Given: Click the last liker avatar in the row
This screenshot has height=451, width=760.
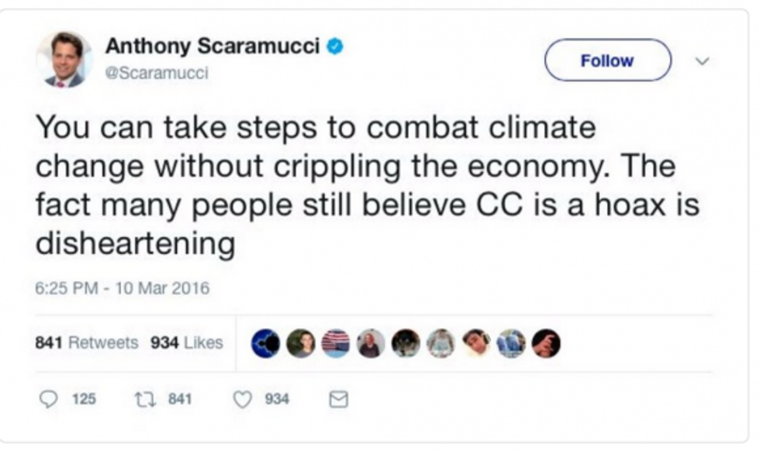Looking at the screenshot, I should click(x=546, y=343).
